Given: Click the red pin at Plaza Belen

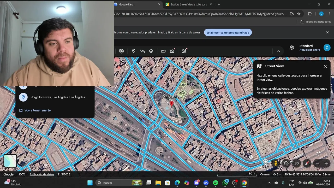Looking at the screenshot, I should [x=171, y=104].
